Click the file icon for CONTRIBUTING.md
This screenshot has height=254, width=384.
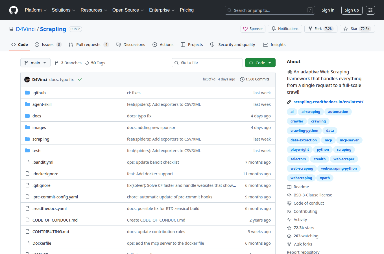click(27, 231)
